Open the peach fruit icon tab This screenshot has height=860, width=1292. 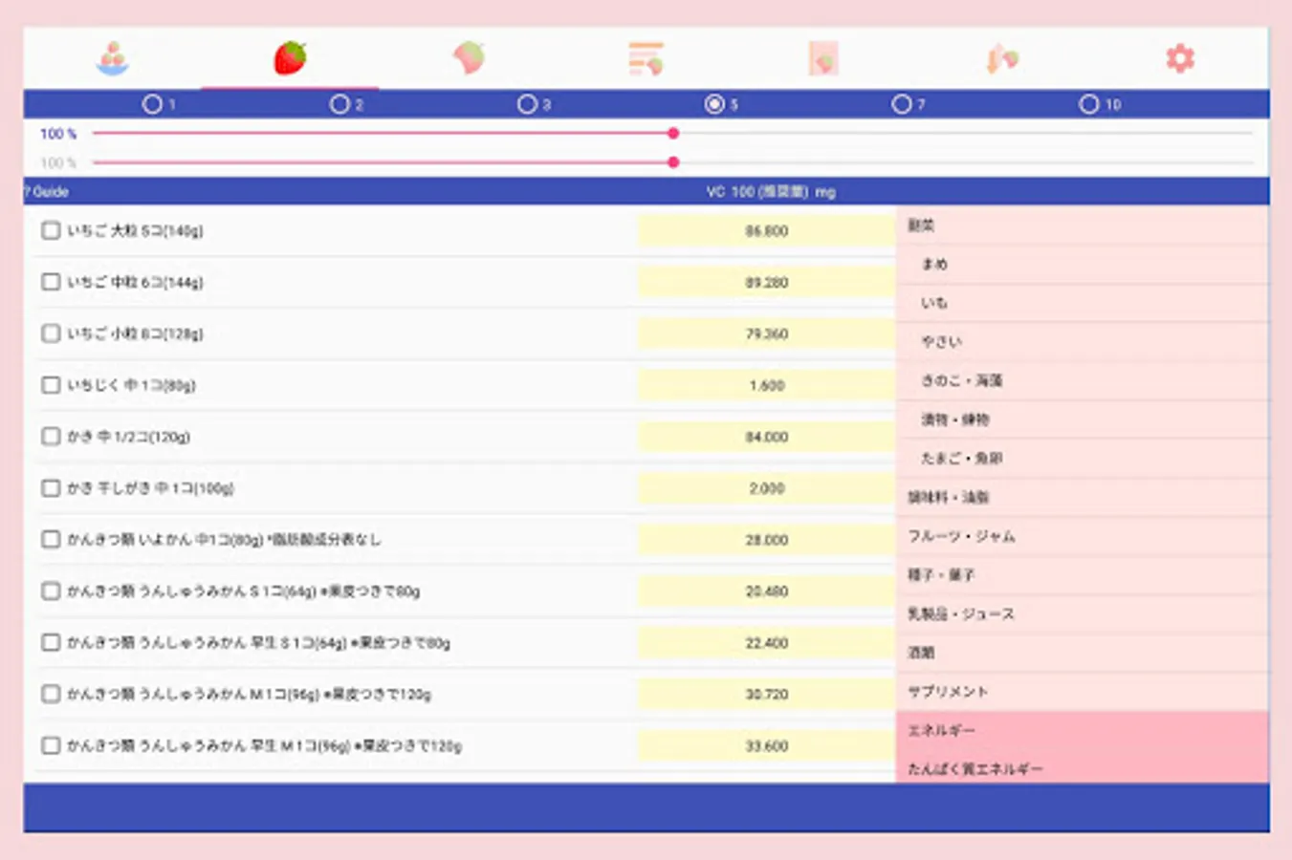[x=469, y=57]
